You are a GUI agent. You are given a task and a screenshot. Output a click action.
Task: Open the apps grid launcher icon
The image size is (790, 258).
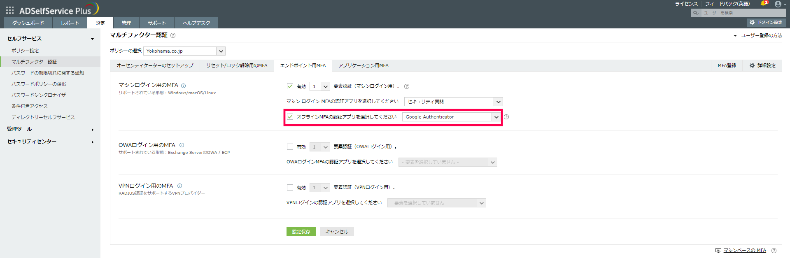coord(10,10)
